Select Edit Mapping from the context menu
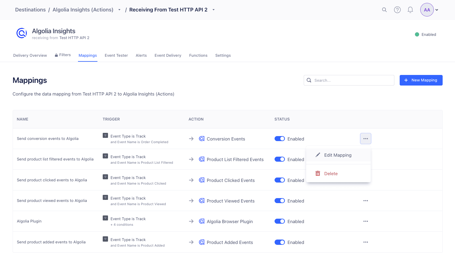 pyautogui.click(x=338, y=155)
